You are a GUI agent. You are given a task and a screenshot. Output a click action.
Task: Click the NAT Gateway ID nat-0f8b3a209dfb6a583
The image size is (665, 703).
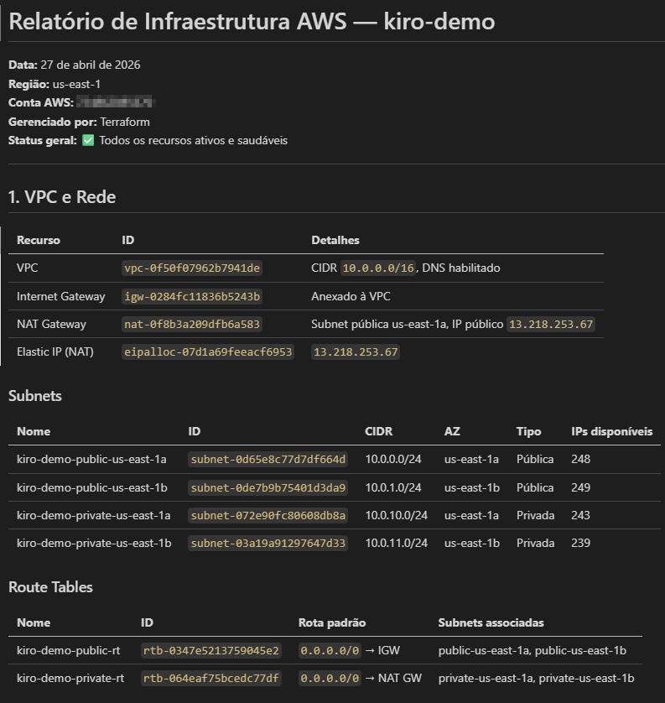pyautogui.click(x=192, y=324)
